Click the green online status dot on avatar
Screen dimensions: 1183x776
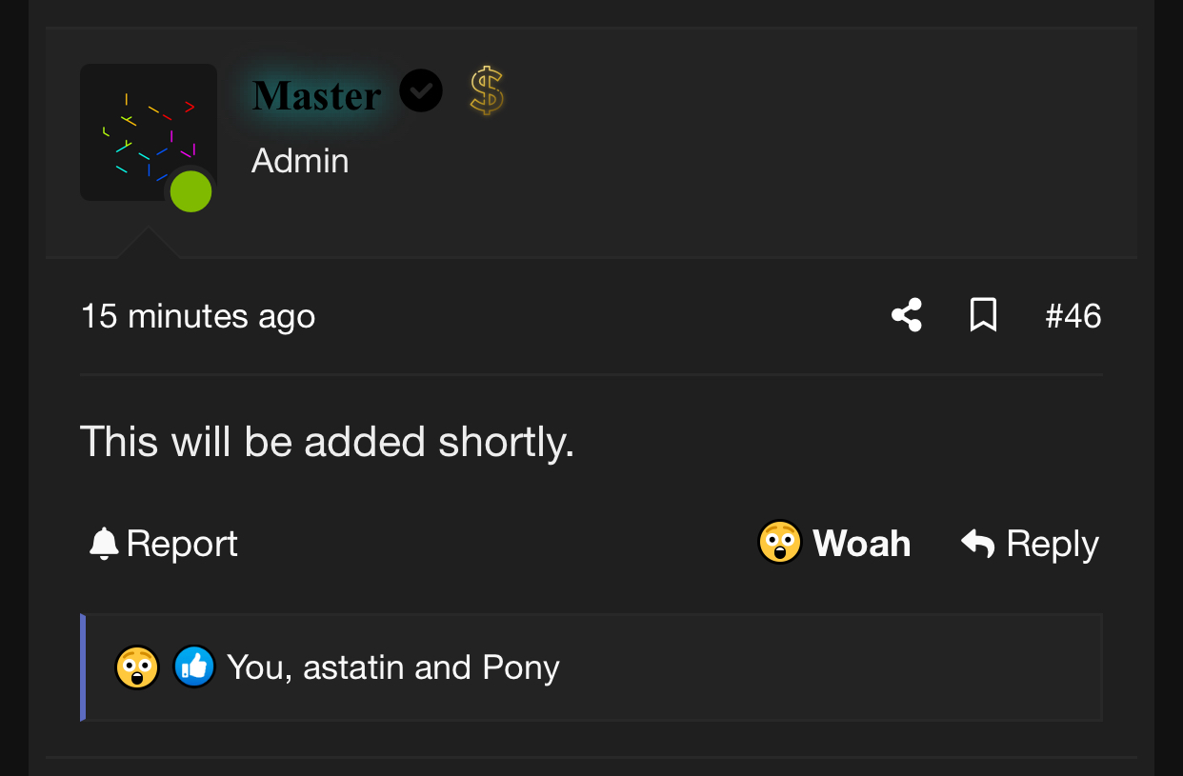point(190,191)
